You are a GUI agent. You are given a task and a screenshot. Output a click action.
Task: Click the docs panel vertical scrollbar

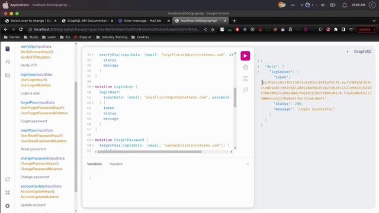(x=76, y=137)
